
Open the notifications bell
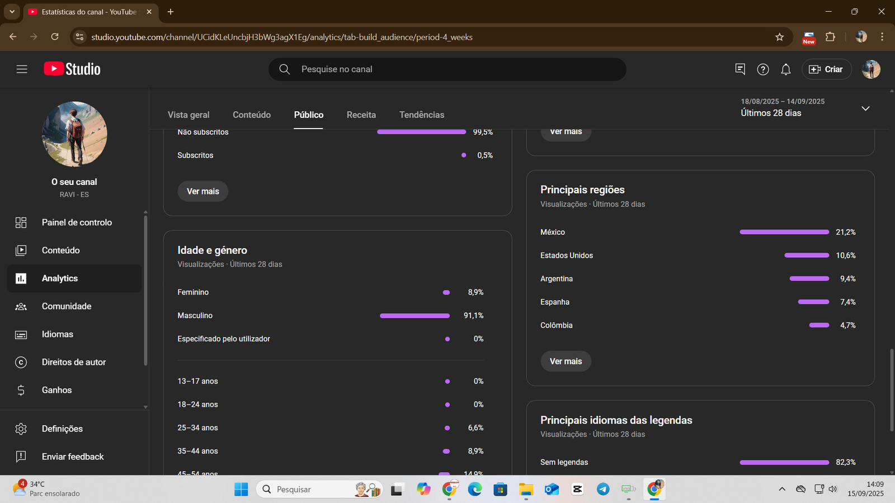(x=786, y=69)
